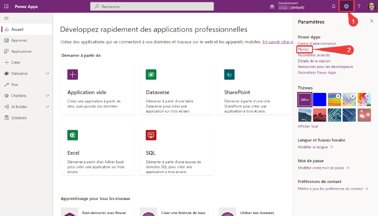Click Mettre à jour les préférences de contact
Viewport: 378px width, 216px height.
coord(333,189)
